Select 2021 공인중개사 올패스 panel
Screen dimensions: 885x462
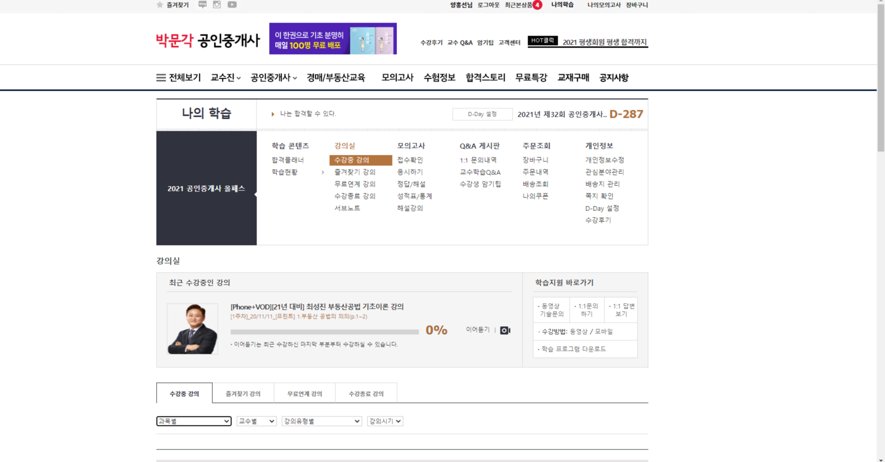[206, 188]
